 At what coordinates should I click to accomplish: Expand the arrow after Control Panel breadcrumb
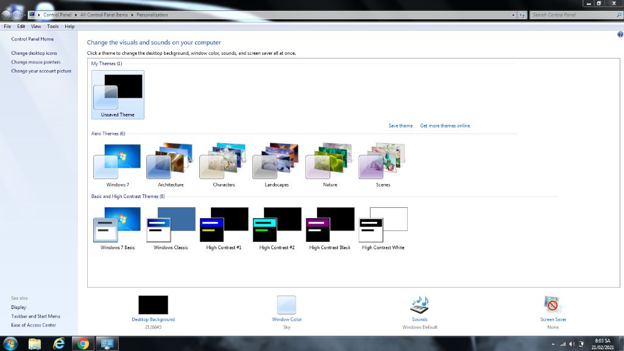pyautogui.click(x=76, y=15)
